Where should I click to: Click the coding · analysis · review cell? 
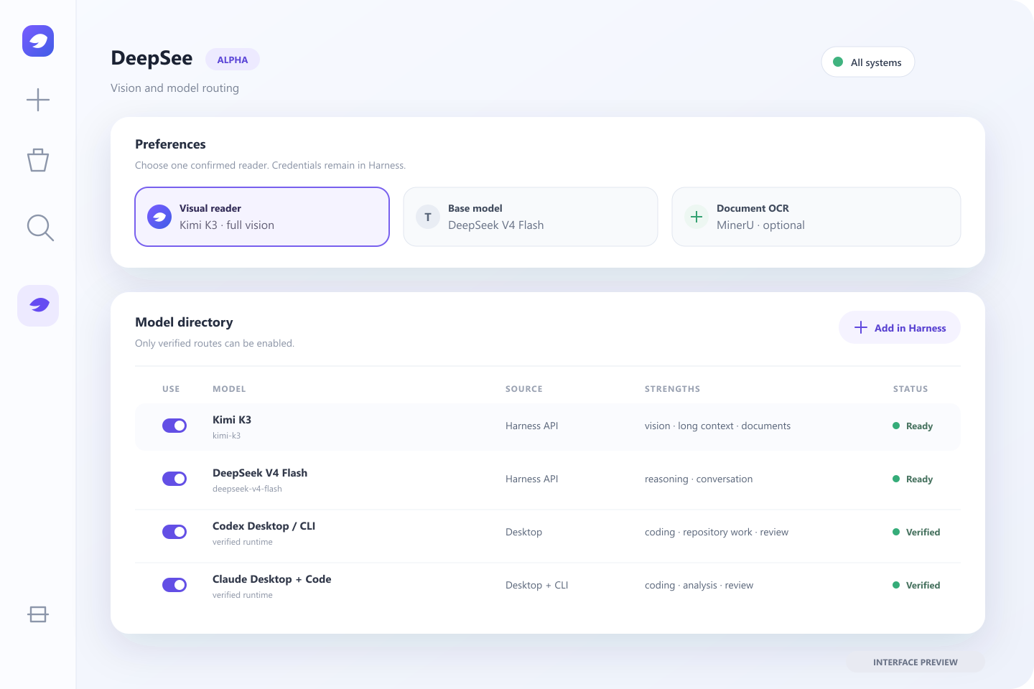point(699,585)
